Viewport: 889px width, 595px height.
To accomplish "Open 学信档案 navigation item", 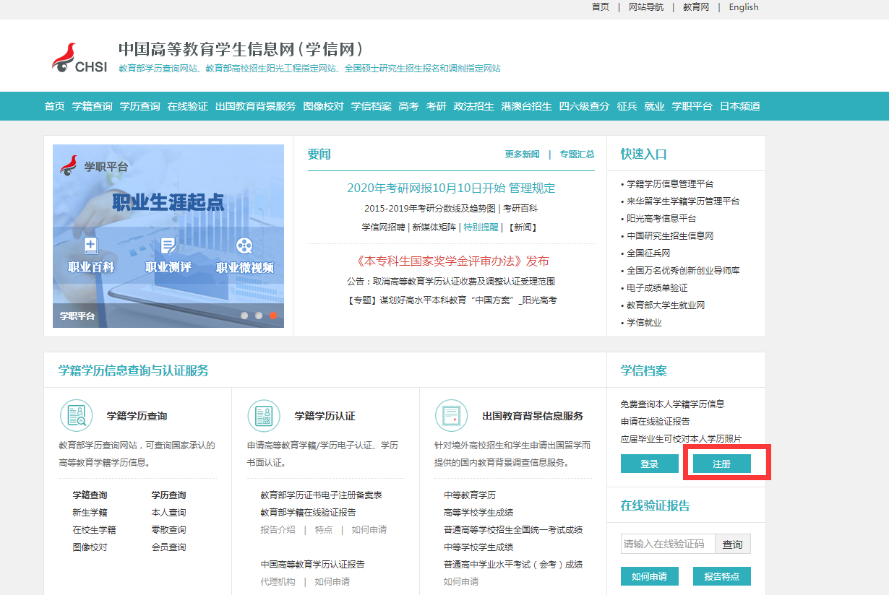I will coord(372,106).
